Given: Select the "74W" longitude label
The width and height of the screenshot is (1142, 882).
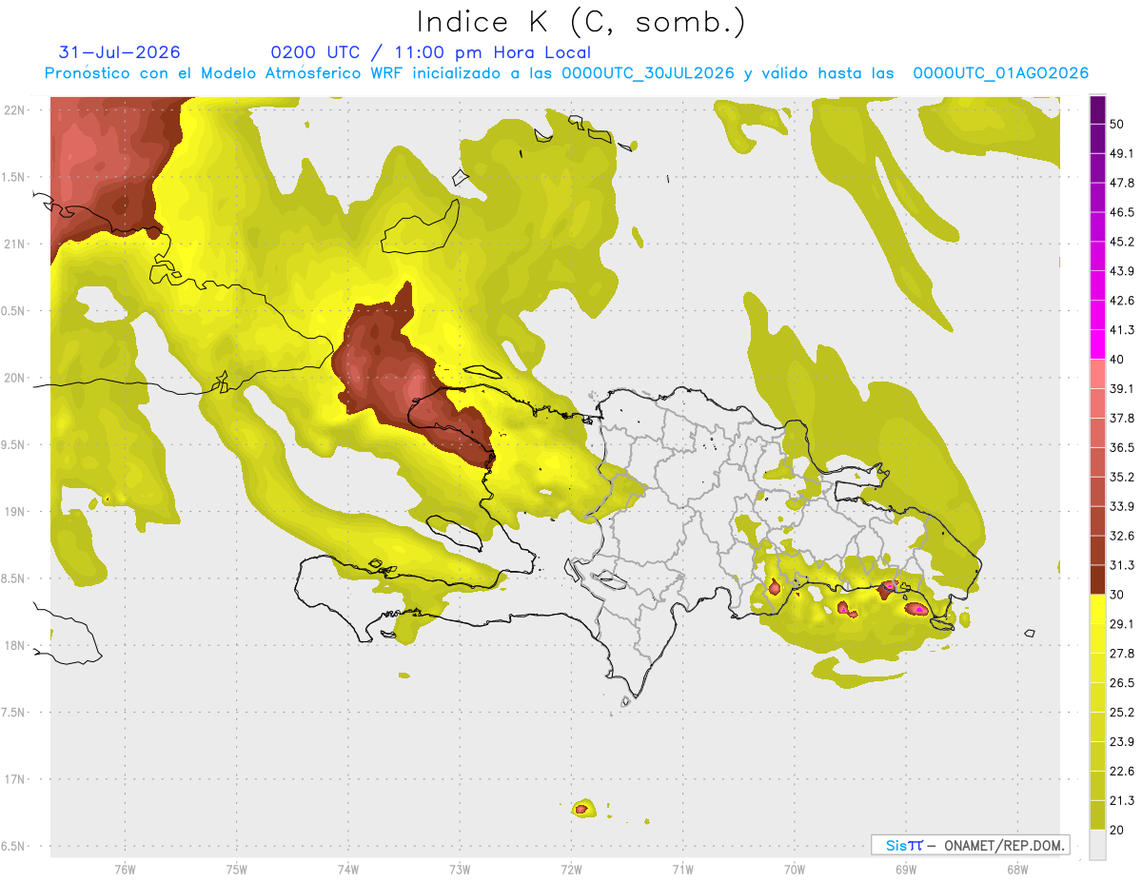Looking at the screenshot, I should pos(348,871).
